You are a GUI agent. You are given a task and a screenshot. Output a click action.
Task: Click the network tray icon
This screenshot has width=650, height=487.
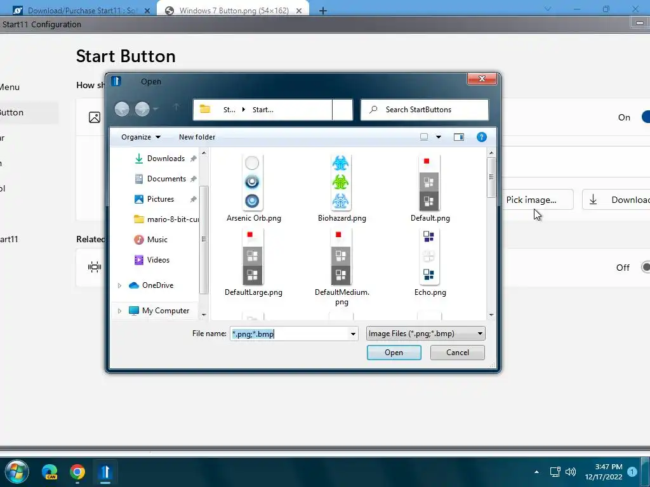click(555, 472)
